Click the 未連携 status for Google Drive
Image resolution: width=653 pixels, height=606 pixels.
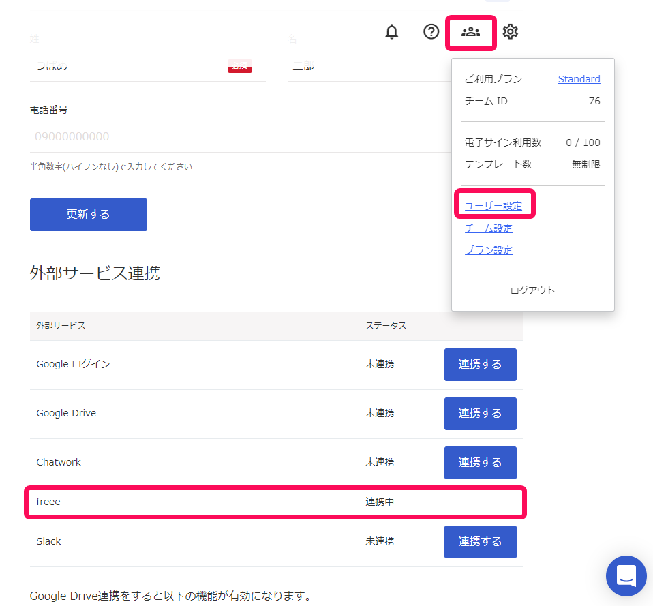(380, 413)
